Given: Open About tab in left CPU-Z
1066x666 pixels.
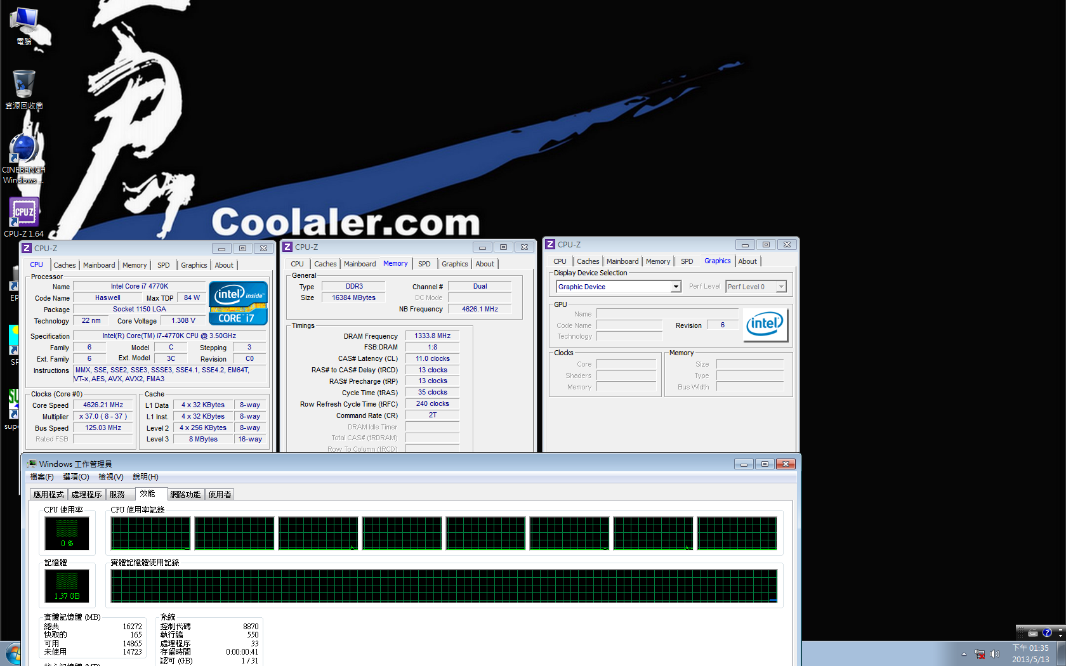Looking at the screenshot, I should [x=224, y=265].
